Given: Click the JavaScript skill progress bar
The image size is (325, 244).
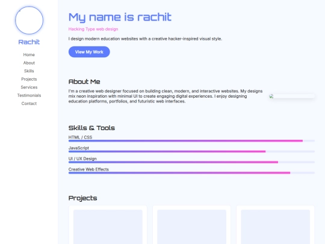Looking at the screenshot, I should click(191, 151).
